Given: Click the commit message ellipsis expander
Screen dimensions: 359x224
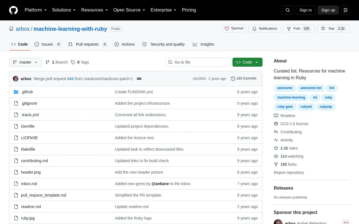Looking at the screenshot, I should pos(139,79).
